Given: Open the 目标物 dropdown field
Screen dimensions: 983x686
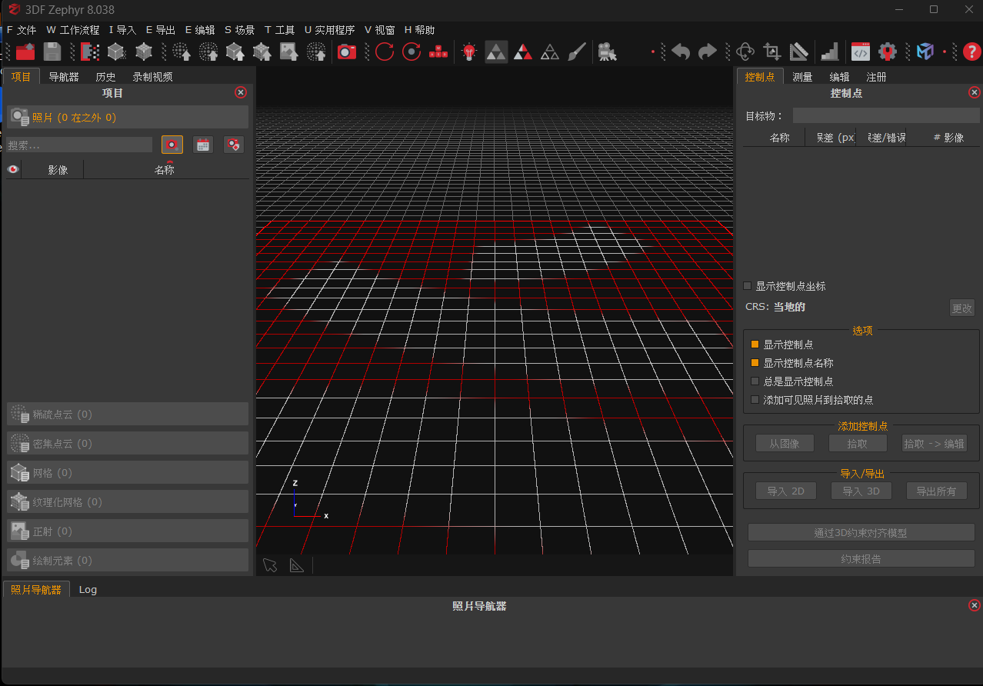Looking at the screenshot, I should [885, 116].
